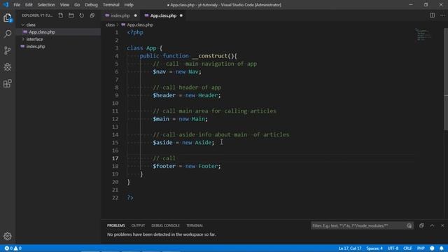
Task: Switch to the index.php editor tab
Action: 120,15
